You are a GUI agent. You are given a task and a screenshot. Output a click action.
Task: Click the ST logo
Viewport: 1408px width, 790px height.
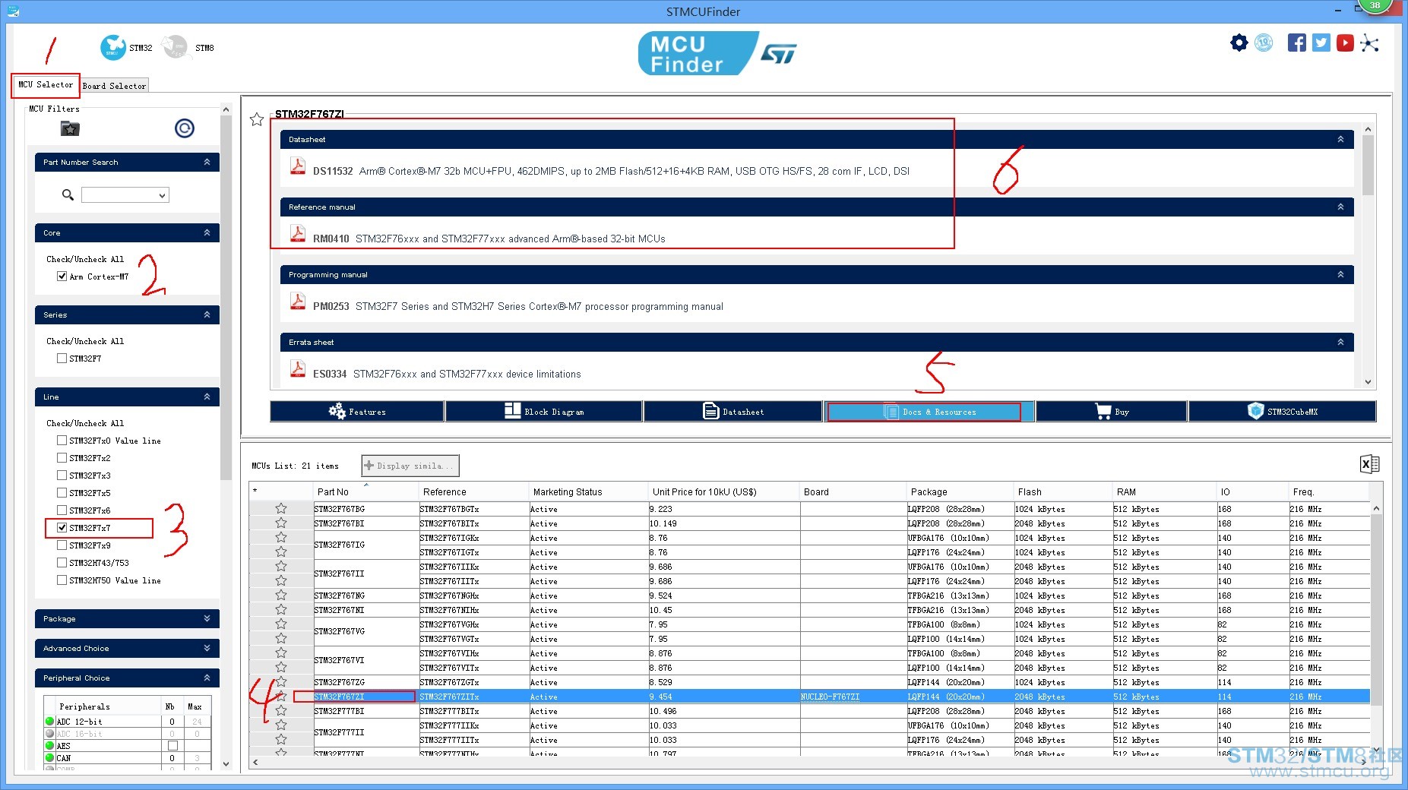(779, 53)
